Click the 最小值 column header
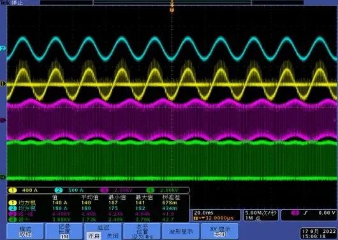The width and height of the screenshot is (338, 240). point(117,197)
